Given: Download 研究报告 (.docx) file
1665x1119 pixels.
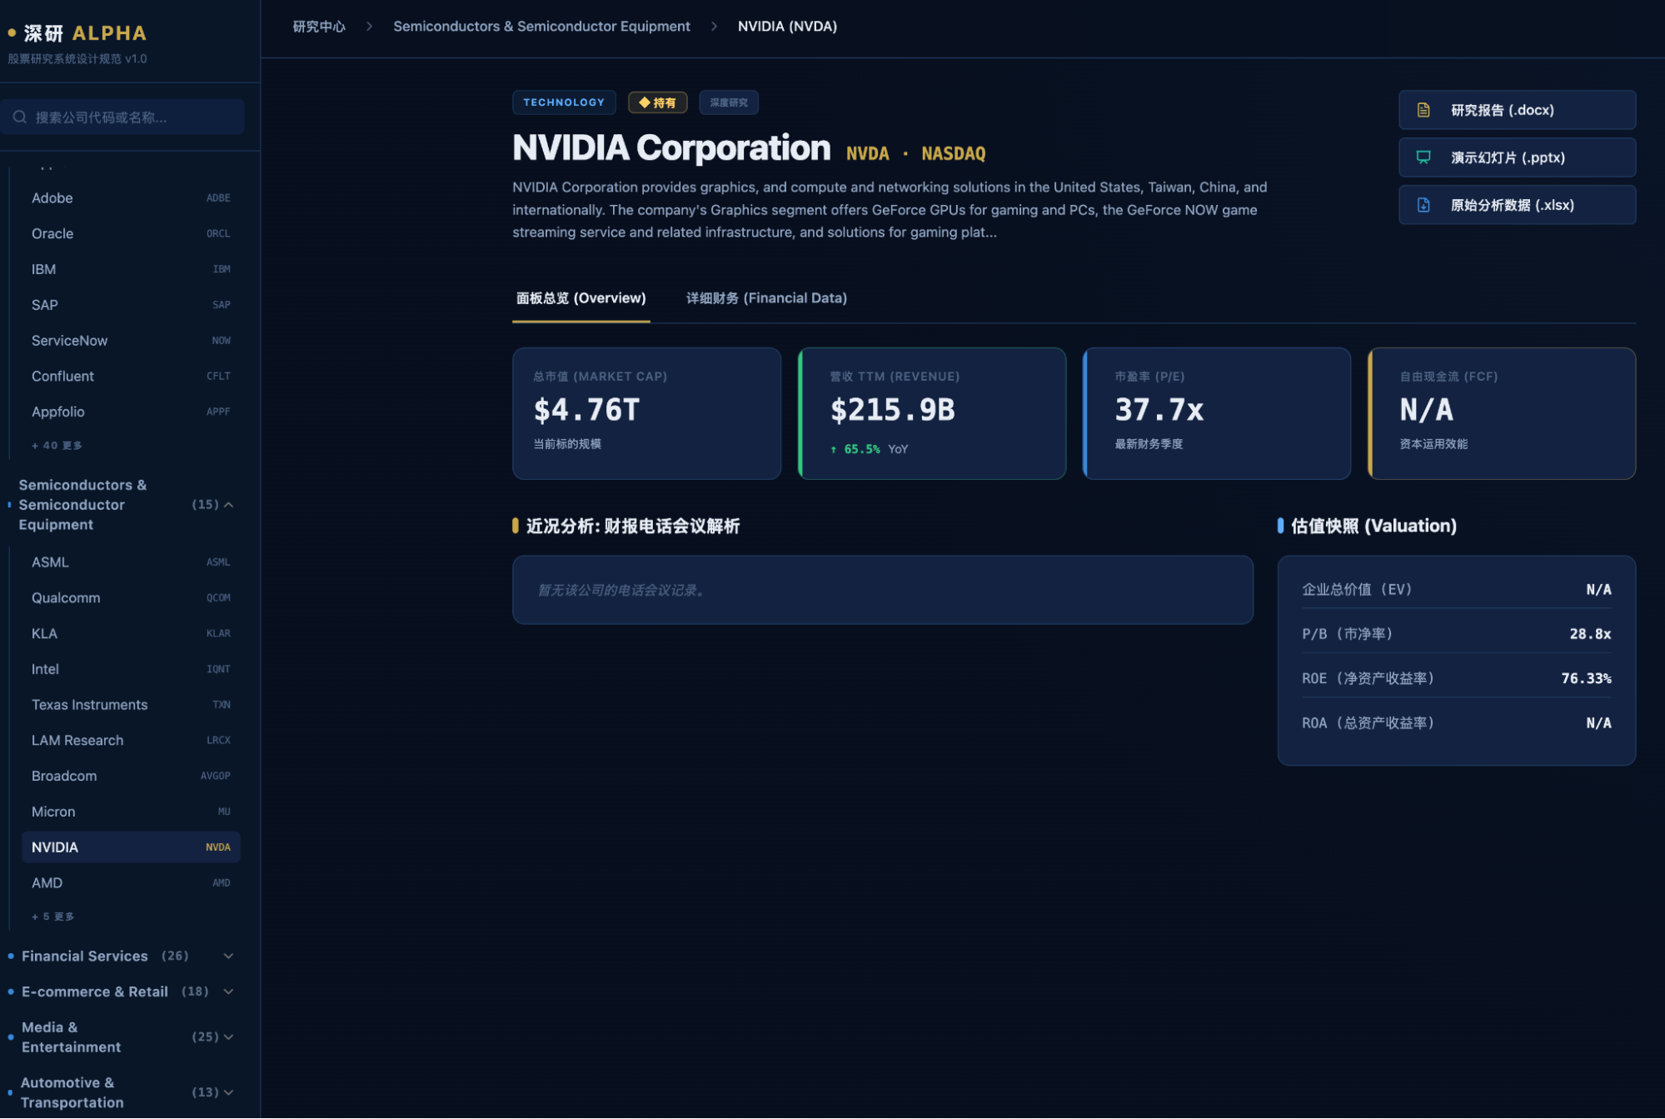Looking at the screenshot, I should [x=1516, y=110].
